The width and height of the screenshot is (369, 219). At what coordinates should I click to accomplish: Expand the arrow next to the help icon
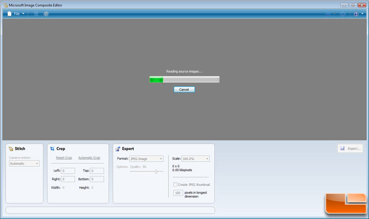click(363, 14)
